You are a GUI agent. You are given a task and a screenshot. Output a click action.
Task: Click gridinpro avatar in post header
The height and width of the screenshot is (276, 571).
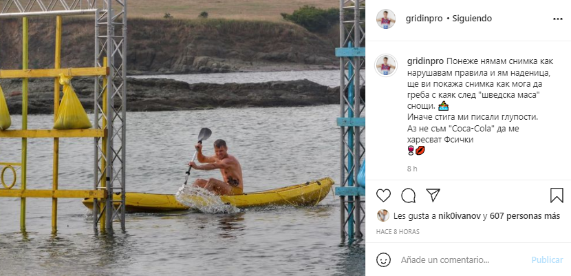386,19
